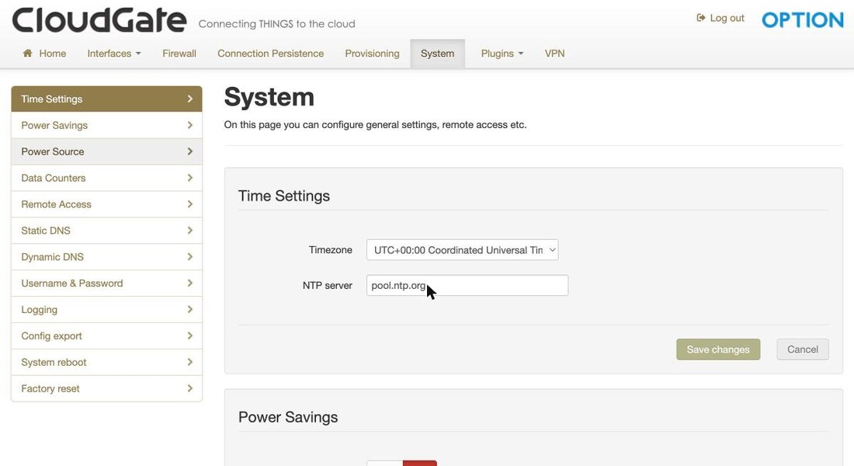Image resolution: width=854 pixels, height=466 pixels.
Task: Open System reboot section
Action: [x=107, y=363]
